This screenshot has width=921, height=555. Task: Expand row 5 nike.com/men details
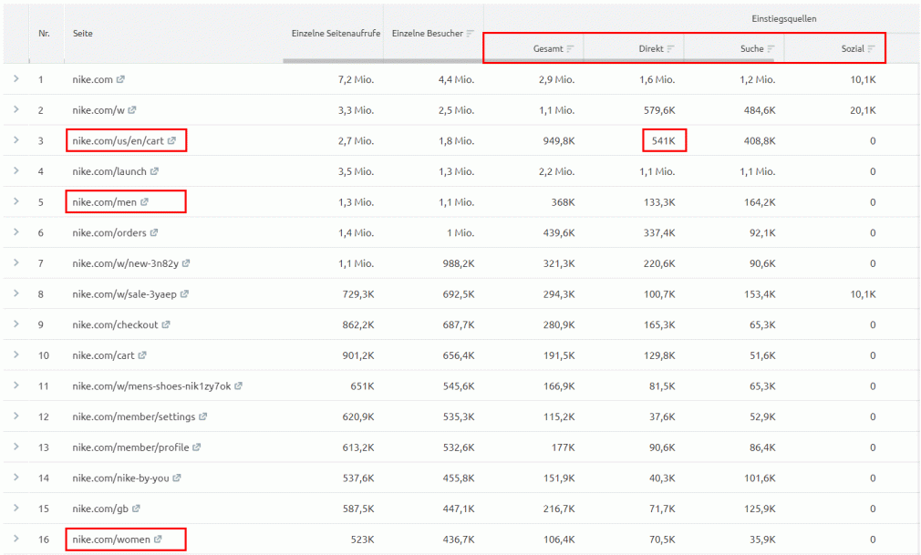[16, 200]
